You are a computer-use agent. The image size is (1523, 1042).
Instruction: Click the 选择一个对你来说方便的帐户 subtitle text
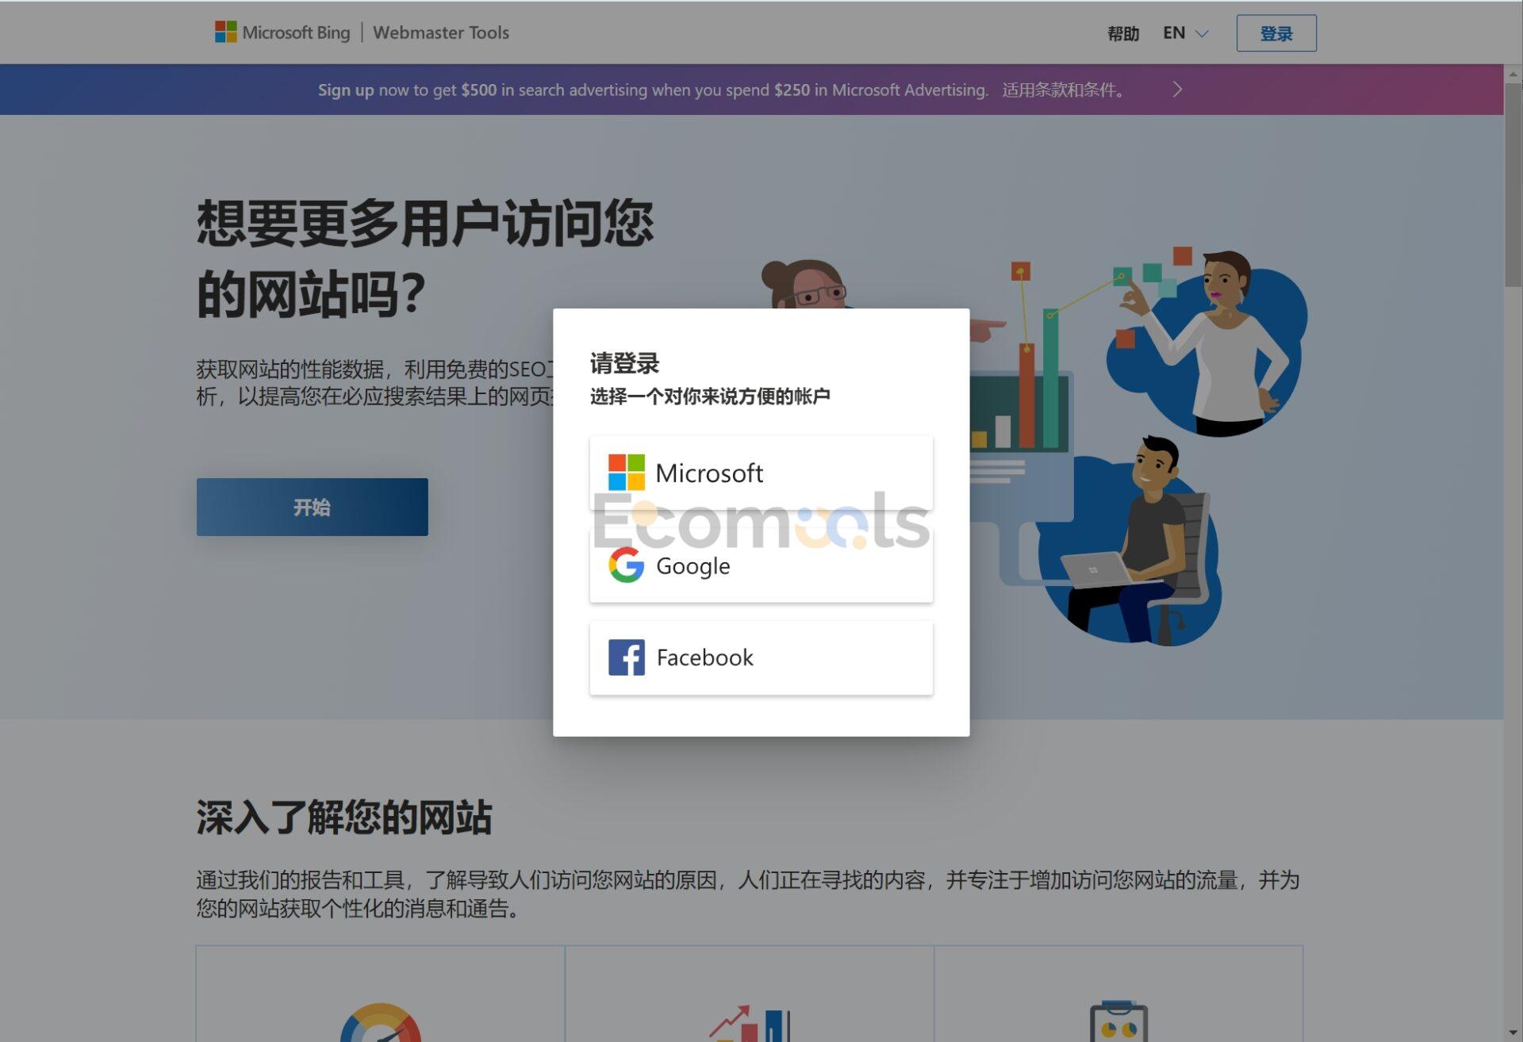[x=710, y=396]
